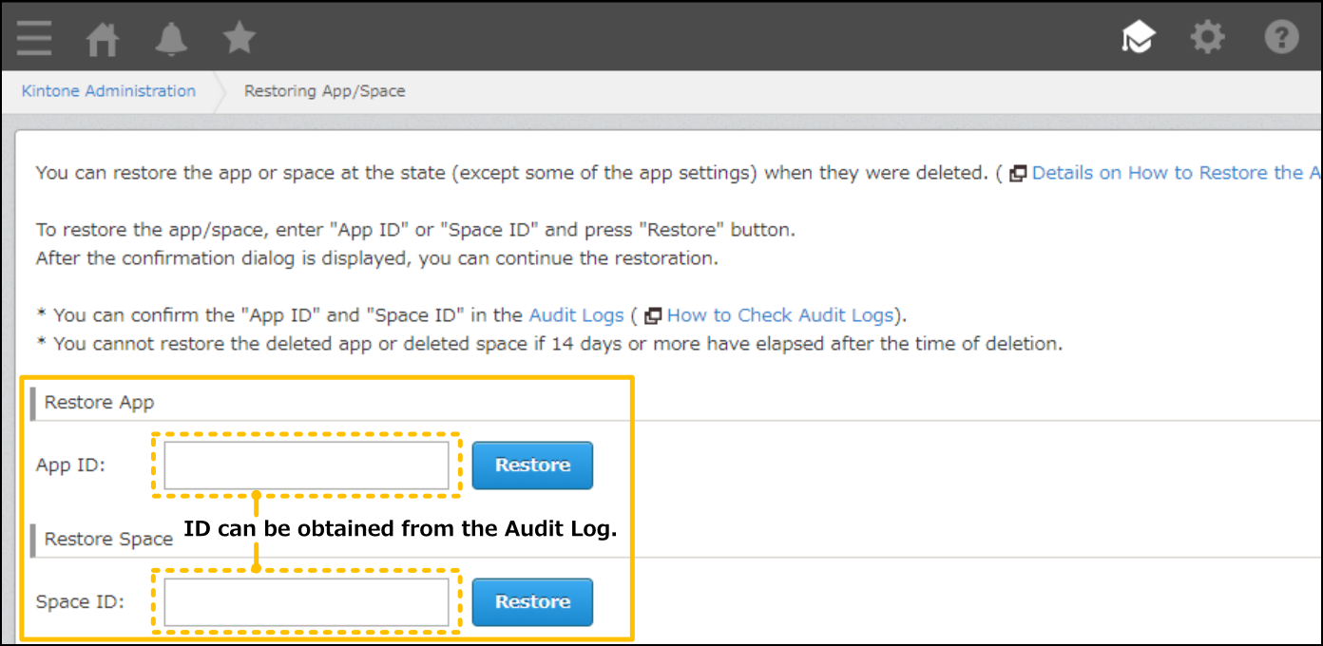Open the help question mark icon
1323x646 pixels.
pyautogui.click(x=1281, y=38)
